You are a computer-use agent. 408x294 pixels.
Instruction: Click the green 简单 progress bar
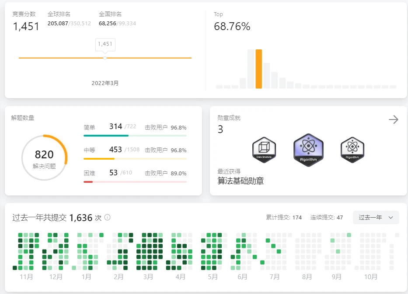[106, 136]
